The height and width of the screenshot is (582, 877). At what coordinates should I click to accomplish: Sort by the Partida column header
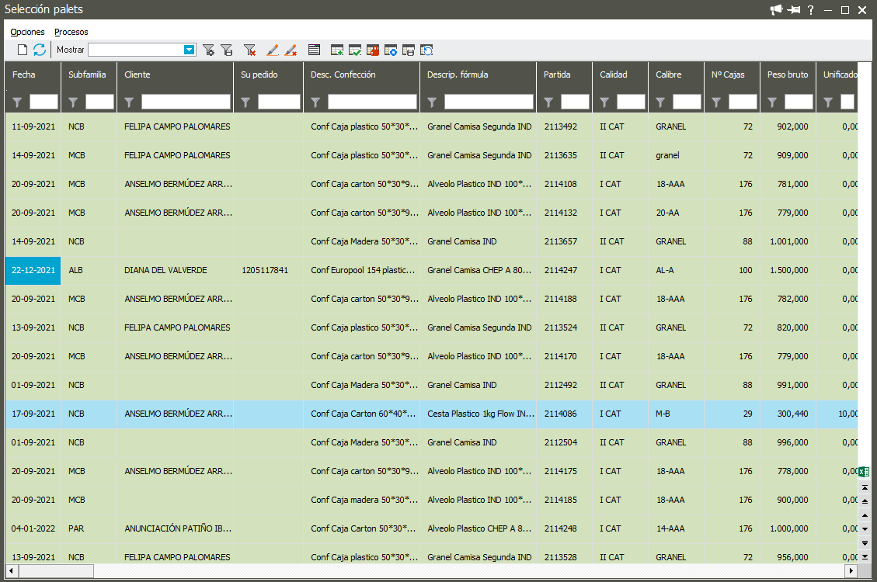point(557,74)
